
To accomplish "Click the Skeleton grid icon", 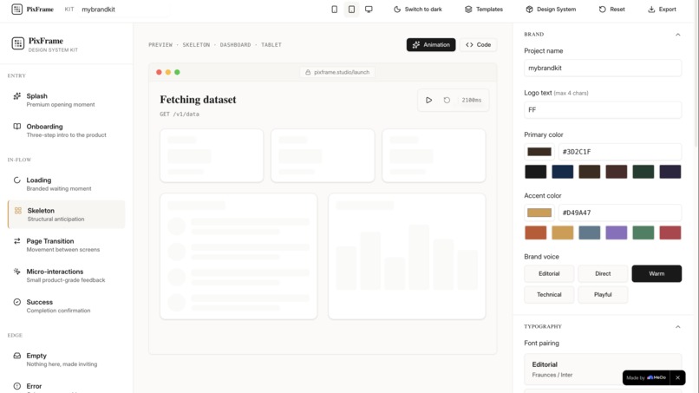I will pyautogui.click(x=18, y=211).
